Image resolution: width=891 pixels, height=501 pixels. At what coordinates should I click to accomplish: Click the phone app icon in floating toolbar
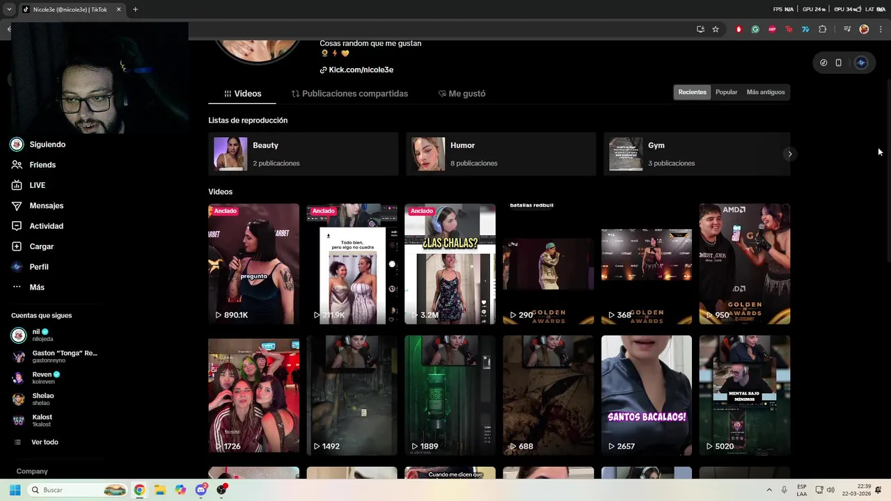[839, 63]
